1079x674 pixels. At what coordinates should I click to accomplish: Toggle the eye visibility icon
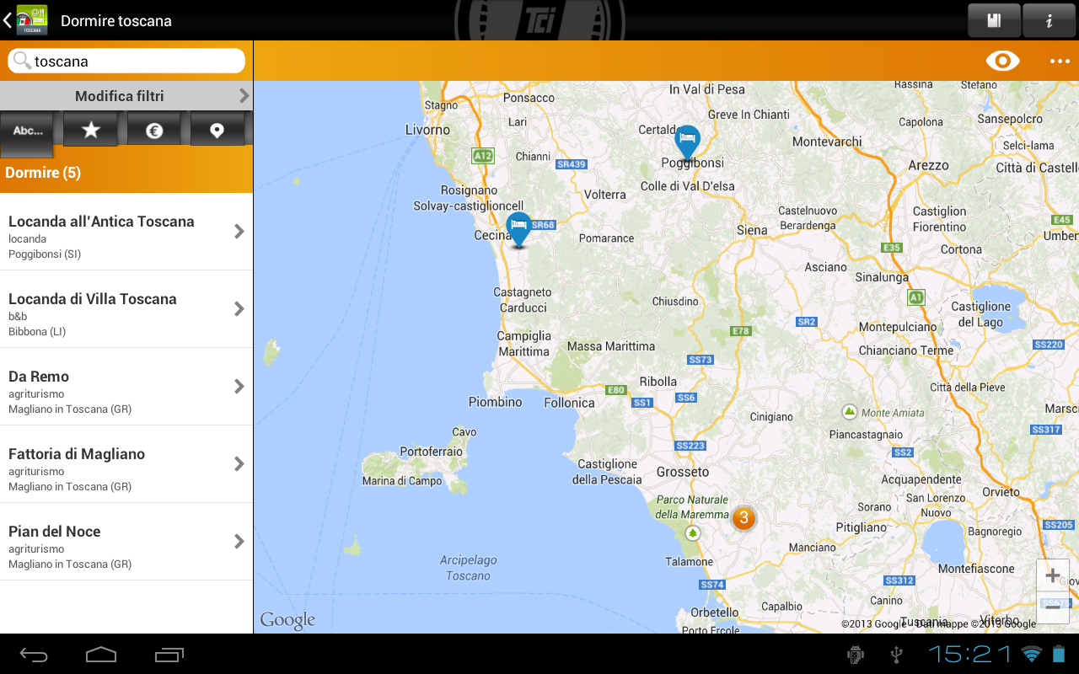coord(1002,61)
